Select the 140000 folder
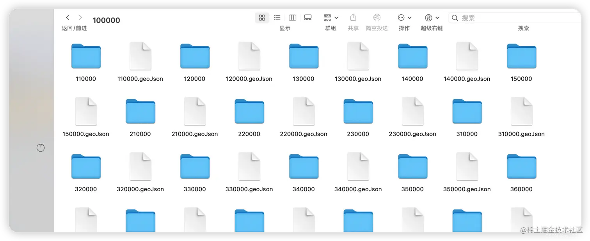Viewport: 590px width, 241px height. point(412,57)
